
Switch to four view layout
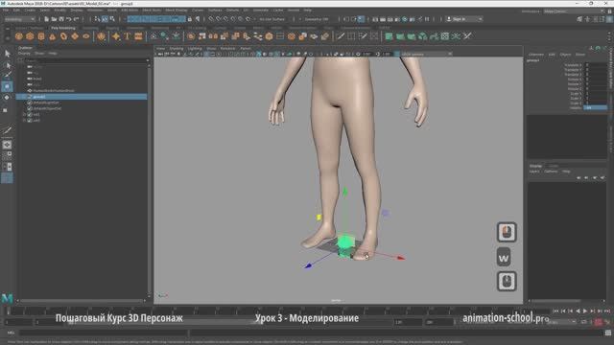tap(7, 155)
